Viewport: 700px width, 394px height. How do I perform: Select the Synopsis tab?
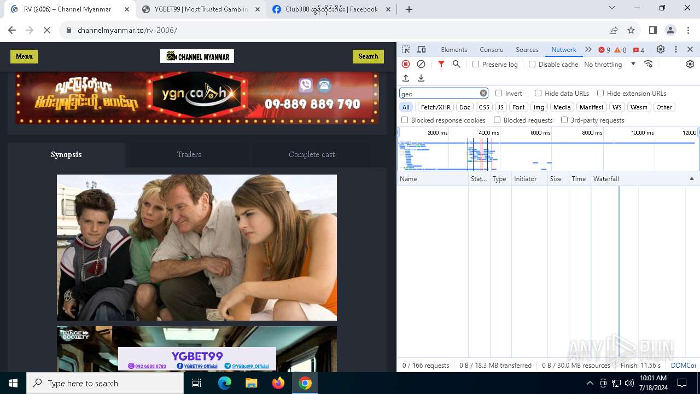[x=66, y=154]
